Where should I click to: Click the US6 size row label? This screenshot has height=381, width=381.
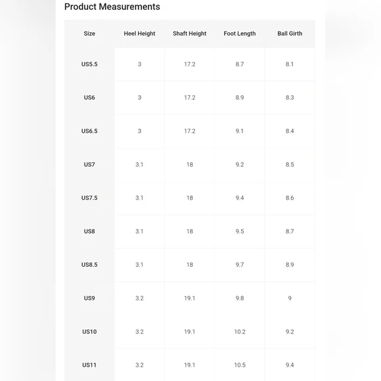coord(89,97)
